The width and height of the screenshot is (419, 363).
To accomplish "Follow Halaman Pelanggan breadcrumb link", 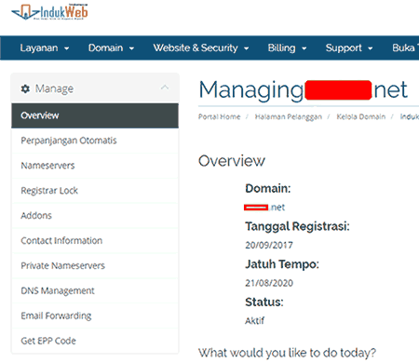I will [289, 117].
